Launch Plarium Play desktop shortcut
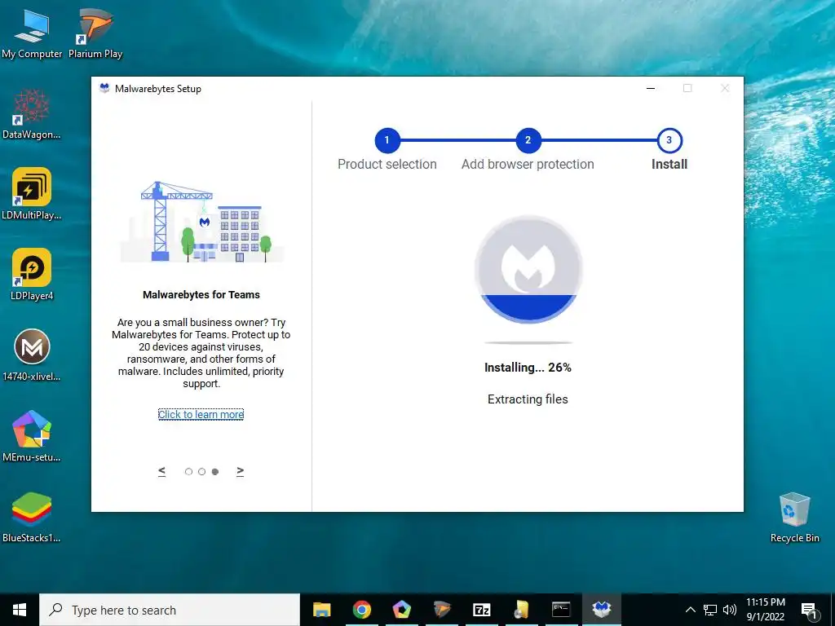 tap(95, 34)
